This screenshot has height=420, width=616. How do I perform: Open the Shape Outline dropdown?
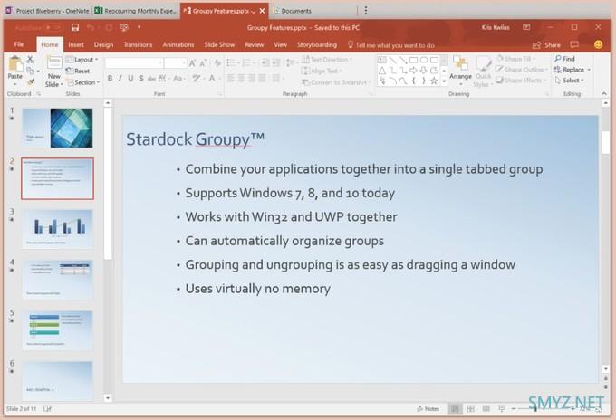[x=522, y=70]
